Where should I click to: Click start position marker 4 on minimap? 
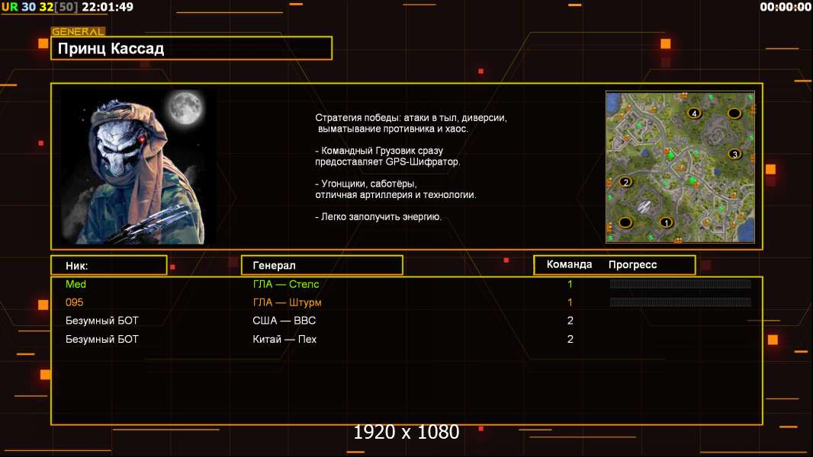coord(694,113)
